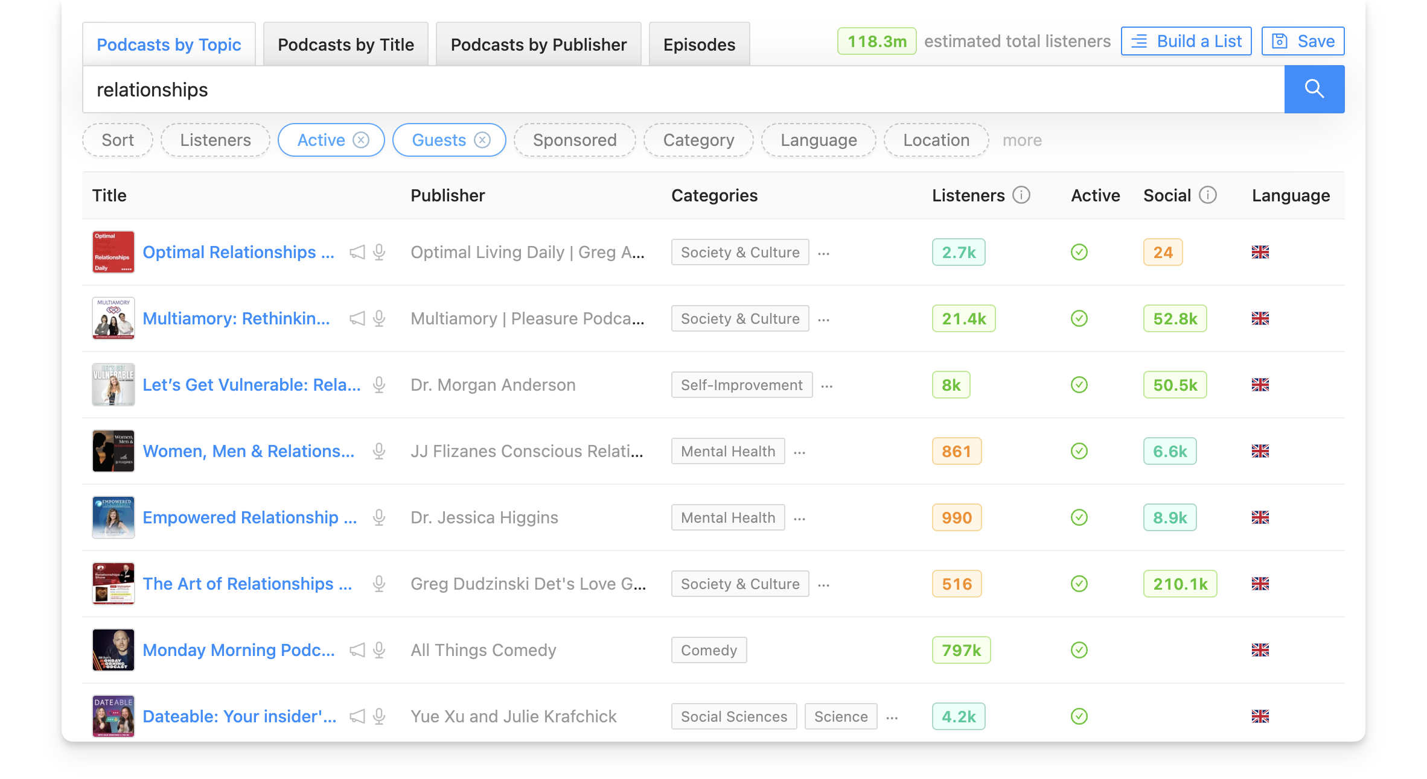Switch to Podcasts by Publisher tab
This screenshot has width=1427, height=779.
(538, 43)
